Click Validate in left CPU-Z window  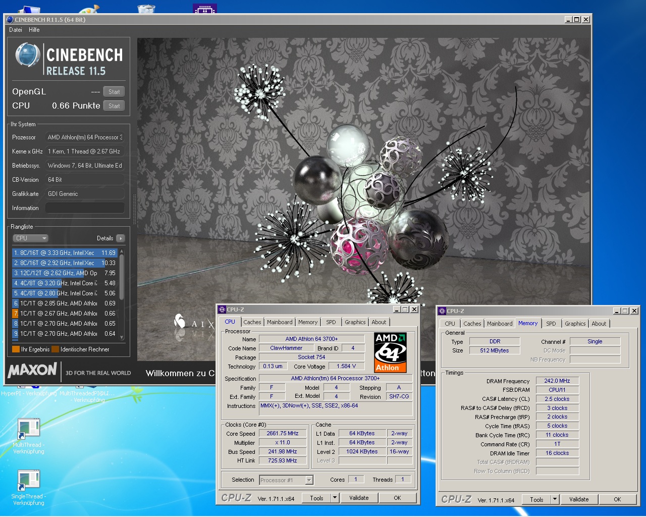point(359,498)
